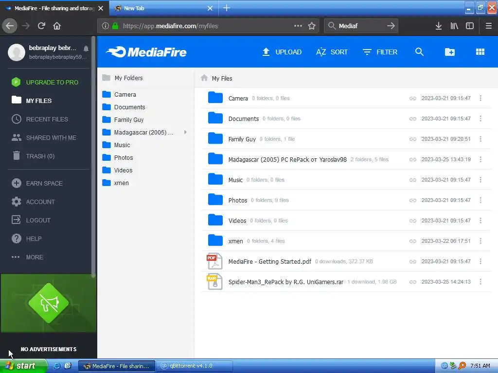This screenshot has height=373, width=498.
Task: Open MY FILES in the sidebar
Action: point(32,101)
